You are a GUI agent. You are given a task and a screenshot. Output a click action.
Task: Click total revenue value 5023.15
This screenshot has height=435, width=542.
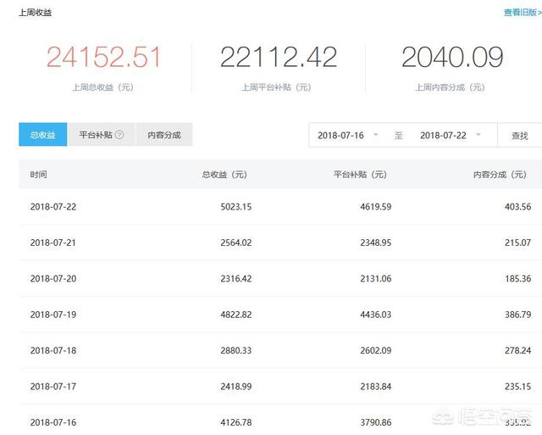236,207
